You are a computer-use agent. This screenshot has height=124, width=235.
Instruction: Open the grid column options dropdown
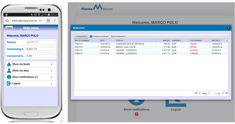click(227, 40)
